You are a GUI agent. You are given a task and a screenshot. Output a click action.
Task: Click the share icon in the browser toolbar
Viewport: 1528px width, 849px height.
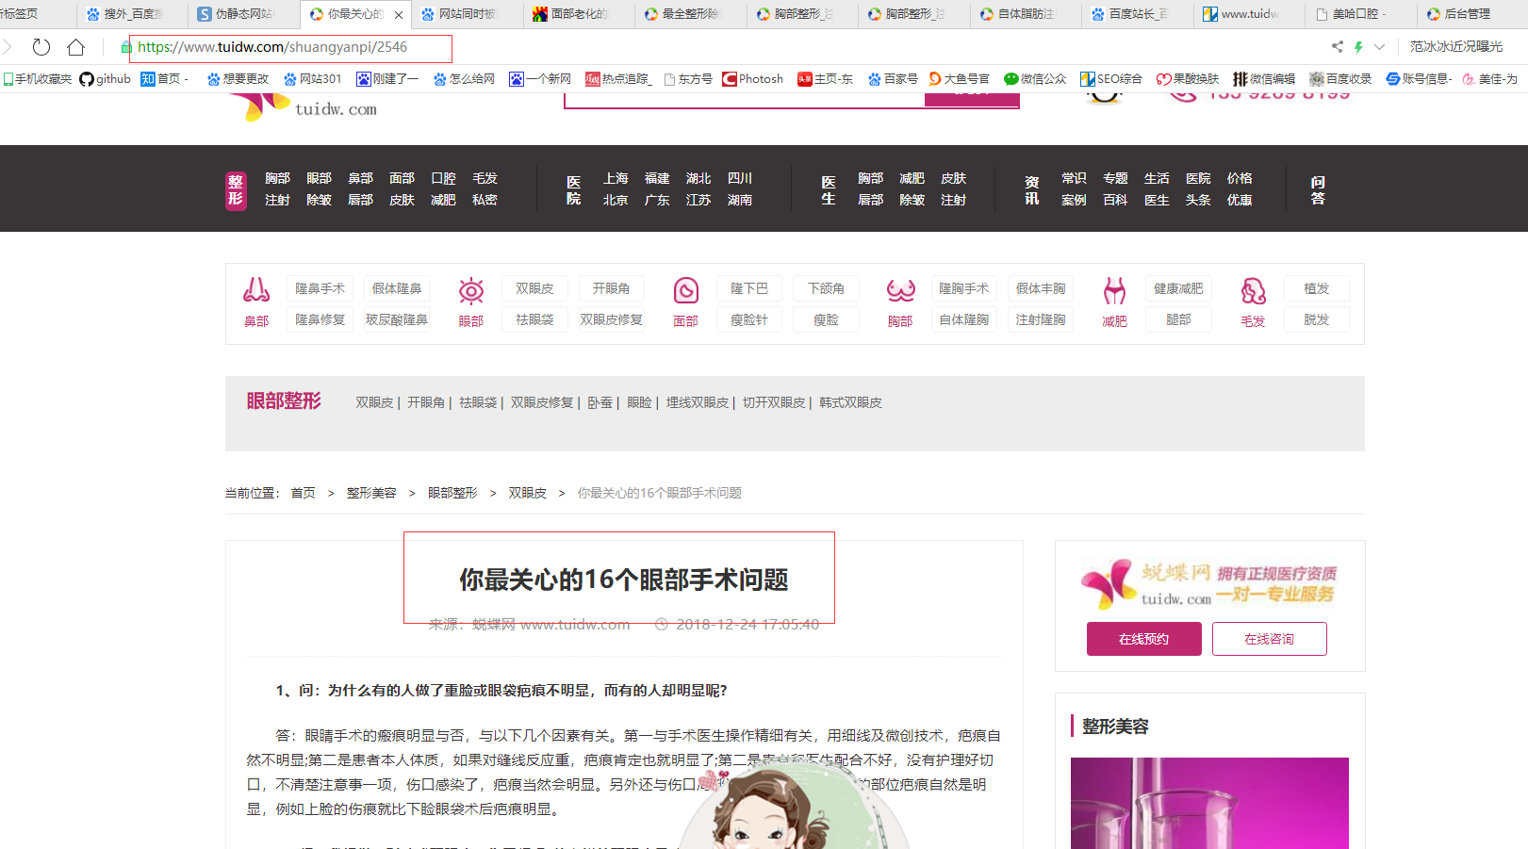click(1336, 45)
